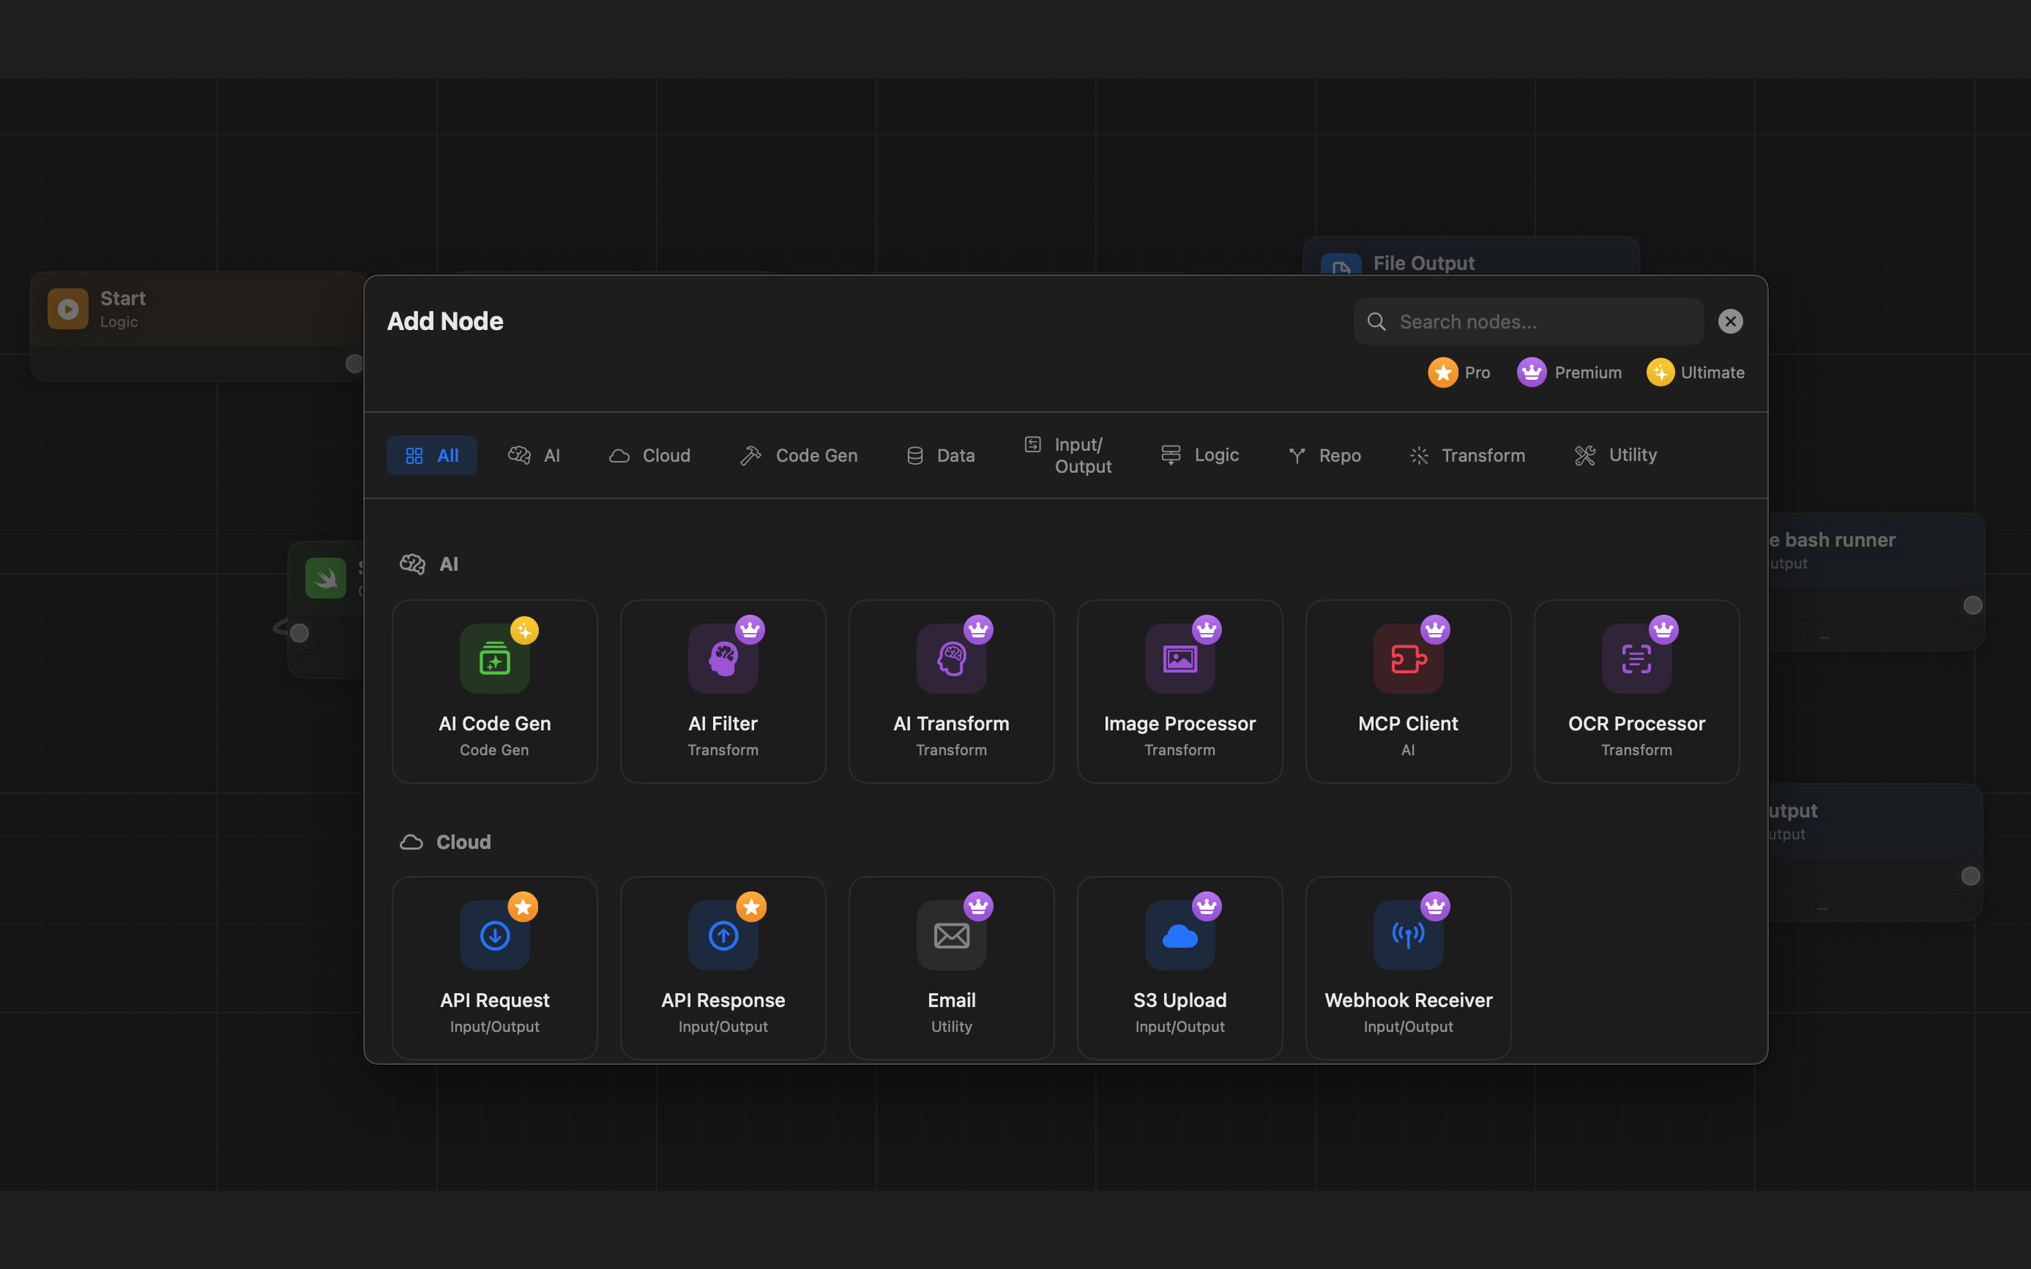Viewport: 2031px width, 1269px height.
Task: Open the Image Processor node
Action: pos(1178,656)
